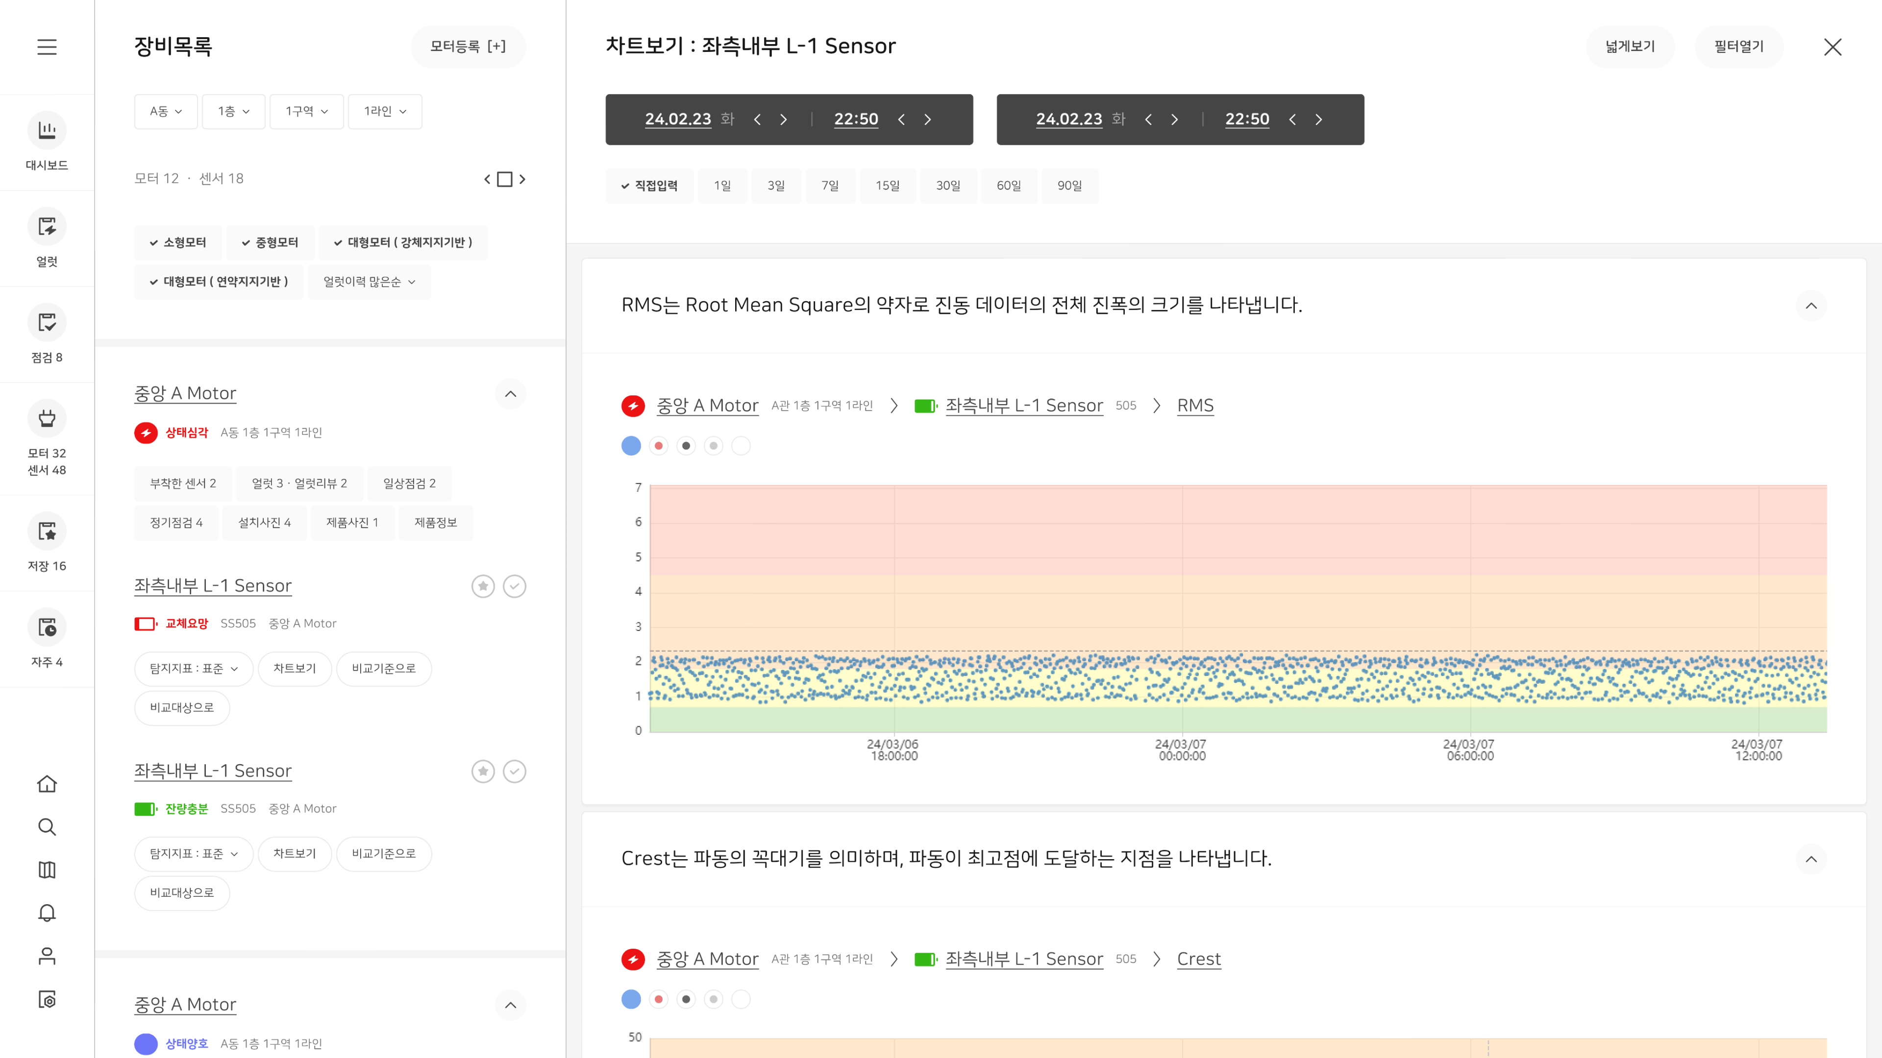Toggle the 소형모터 filter
The height and width of the screenshot is (1058, 1882).
click(177, 242)
